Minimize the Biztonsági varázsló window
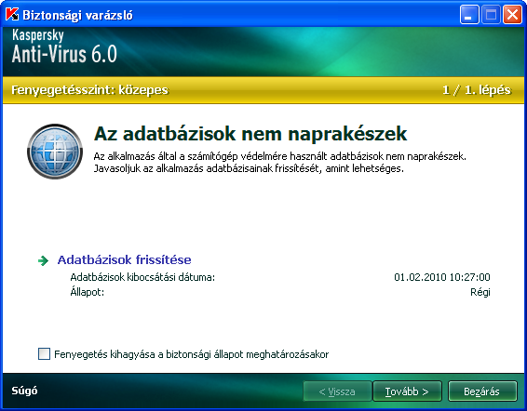Viewport: 527px width, 411px height. [469, 15]
